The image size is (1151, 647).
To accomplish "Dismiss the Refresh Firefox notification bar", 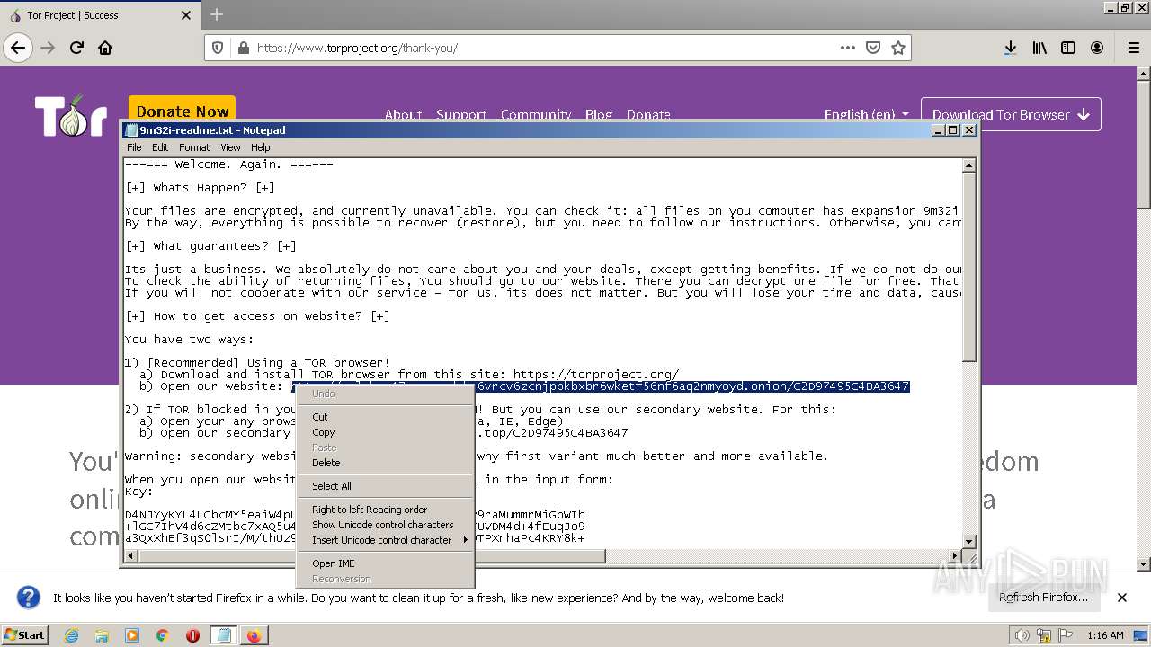I will coord(1121,598).
